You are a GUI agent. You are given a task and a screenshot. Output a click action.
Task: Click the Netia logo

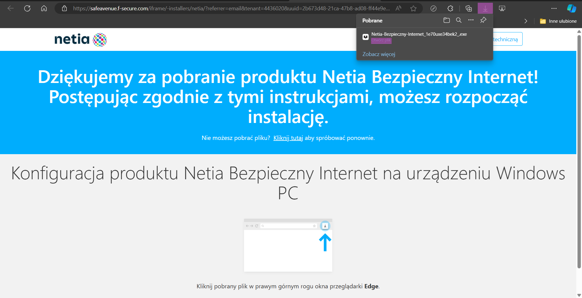click(x=80, y=40)
